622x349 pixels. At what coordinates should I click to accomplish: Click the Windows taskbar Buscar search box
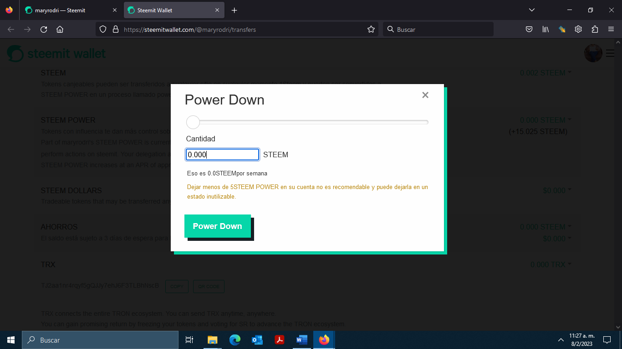pos(100,340)
